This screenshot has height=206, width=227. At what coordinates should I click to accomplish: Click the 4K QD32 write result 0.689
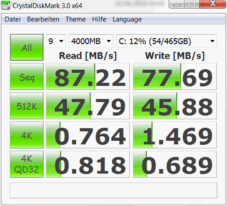pos(175,164)
